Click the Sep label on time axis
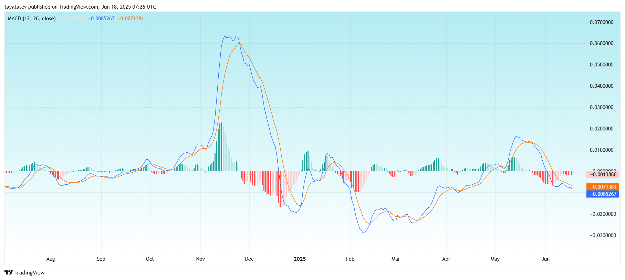Screen dimensions: 625x280 tap(101, 259)
